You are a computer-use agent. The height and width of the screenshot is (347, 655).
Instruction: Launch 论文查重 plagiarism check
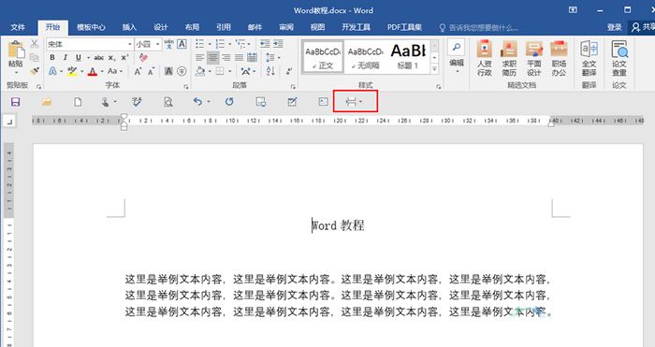[619, 59]
